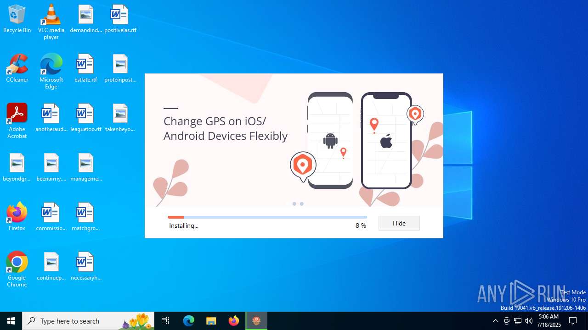Image resolution: width=588 pixels, height=330 pixels.
Task: Click the 8 % progress value
Action: pyautogui.click(x=361, y=225)
